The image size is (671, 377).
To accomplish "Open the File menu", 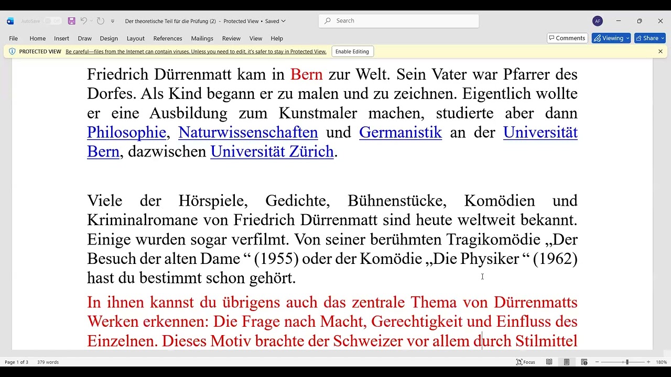I will (x=13, y=38).
